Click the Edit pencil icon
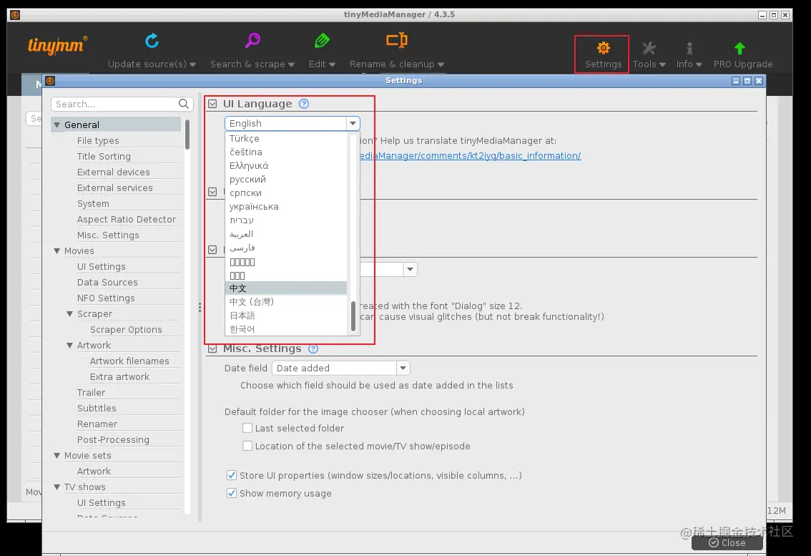Image resolution: width=811 pixels, height=556 pixels. tap(322, 40)
